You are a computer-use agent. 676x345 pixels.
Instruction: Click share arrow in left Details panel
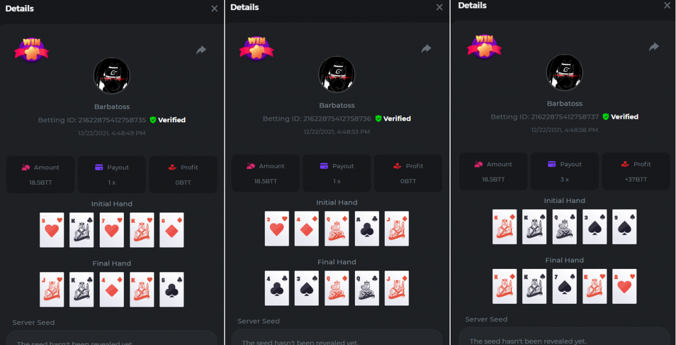point(201,50)
